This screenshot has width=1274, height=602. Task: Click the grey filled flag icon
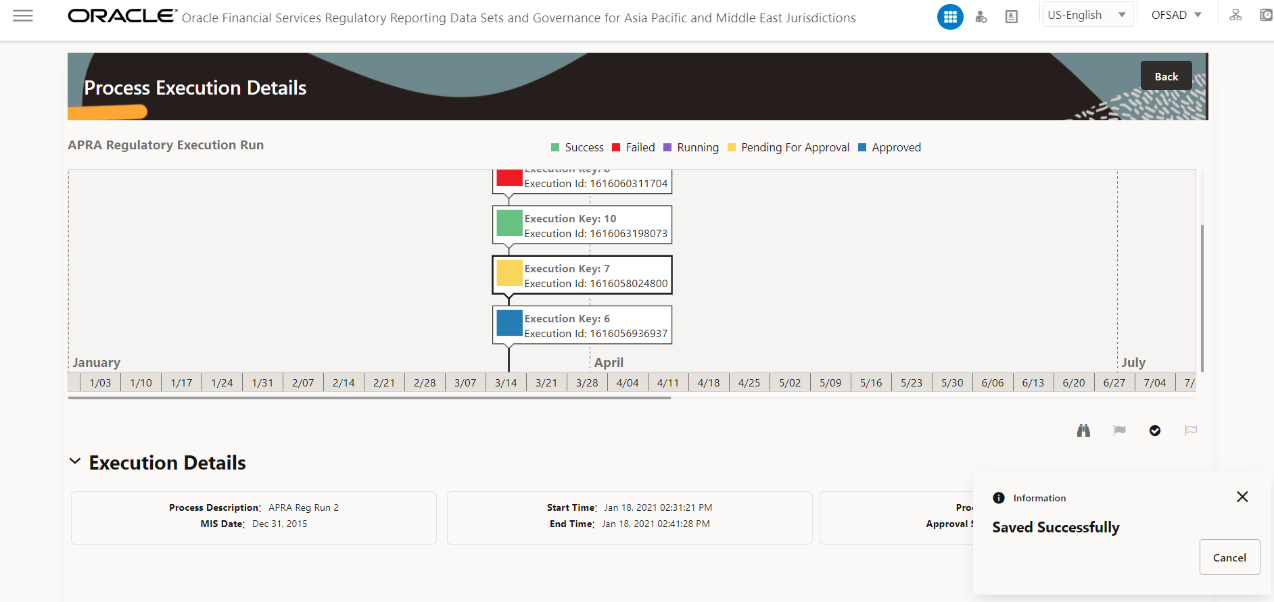click(x=1119, y=430)
